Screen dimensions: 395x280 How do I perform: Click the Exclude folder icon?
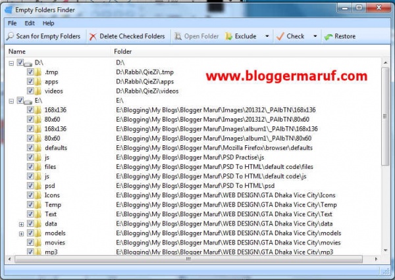228,36
